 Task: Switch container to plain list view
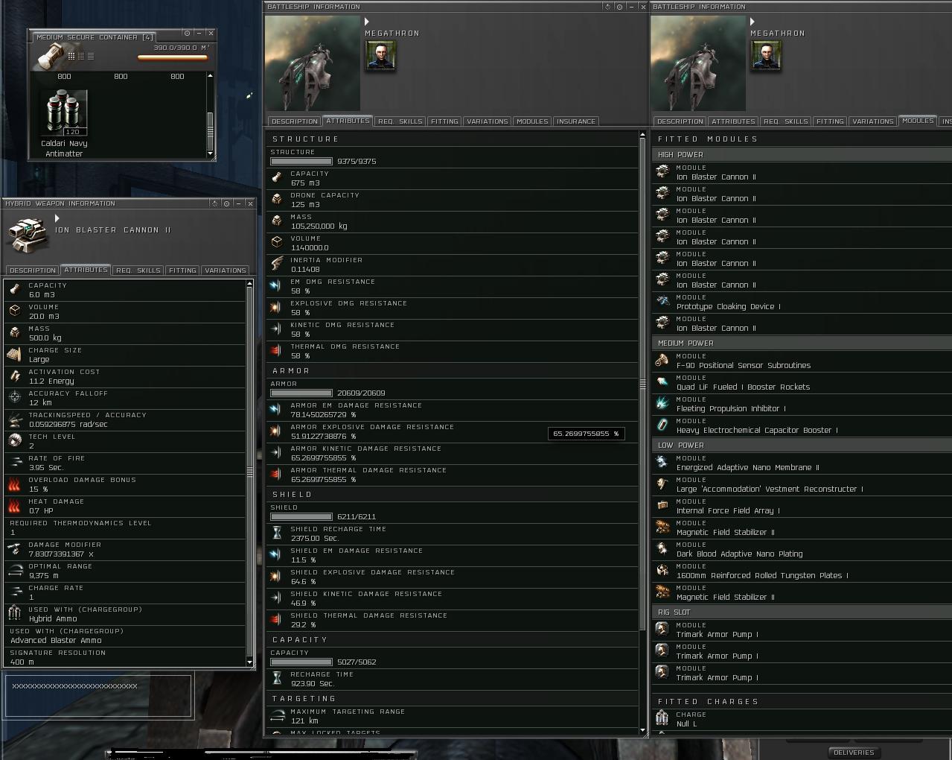(x=91, y=55)
